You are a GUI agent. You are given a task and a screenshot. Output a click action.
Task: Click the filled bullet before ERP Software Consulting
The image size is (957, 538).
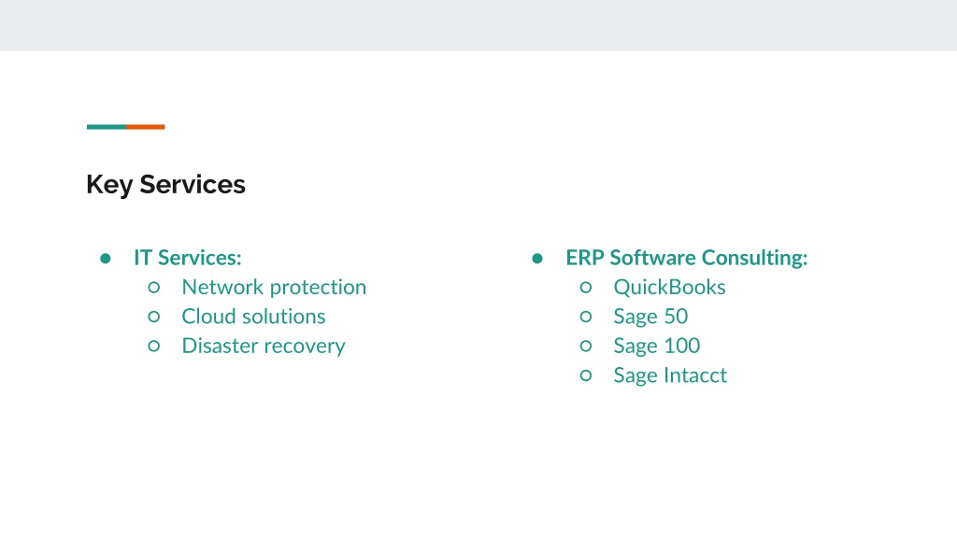(537, 259)
